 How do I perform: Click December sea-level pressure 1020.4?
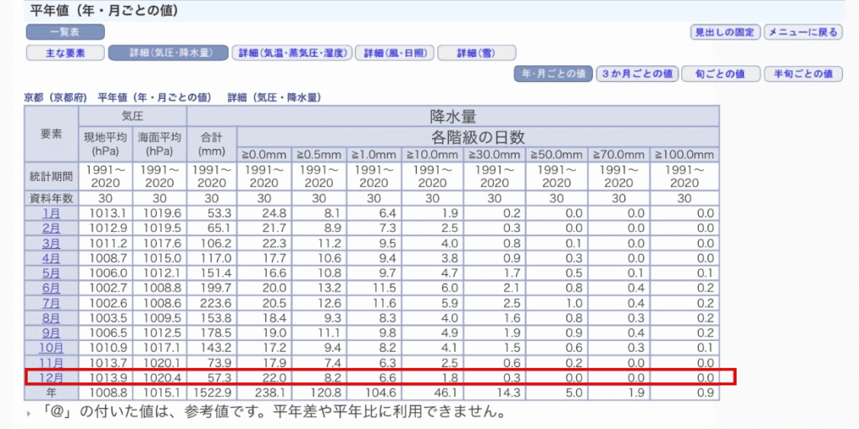tap(163, 377)
